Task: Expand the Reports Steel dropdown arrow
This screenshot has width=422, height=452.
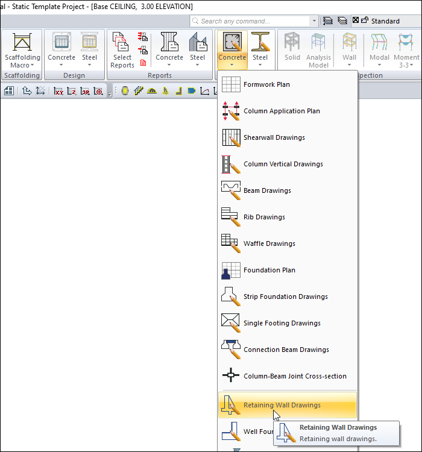Action: pos(197,65)
